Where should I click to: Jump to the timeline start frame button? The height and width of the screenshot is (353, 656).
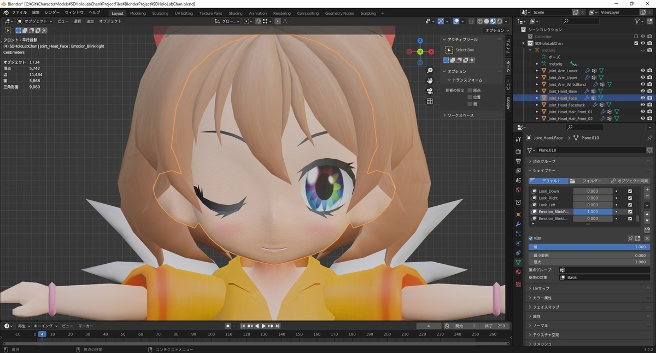point(243,326)
